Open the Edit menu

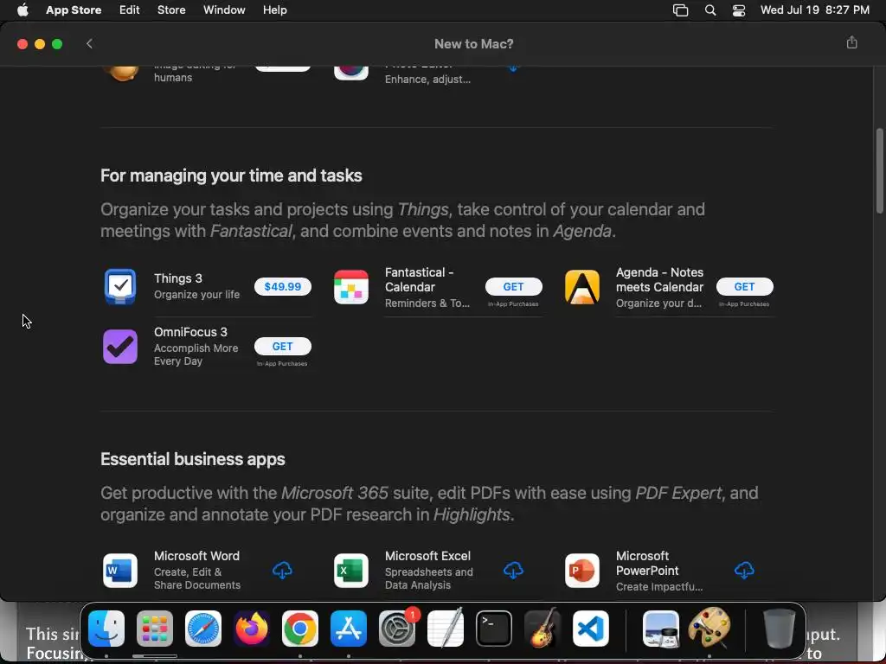click(130, 10)
